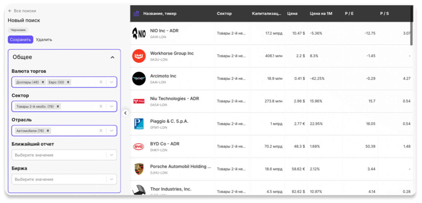Clear all values in Валюта торгов
The image size is (422, 203).
coord(101,82)
